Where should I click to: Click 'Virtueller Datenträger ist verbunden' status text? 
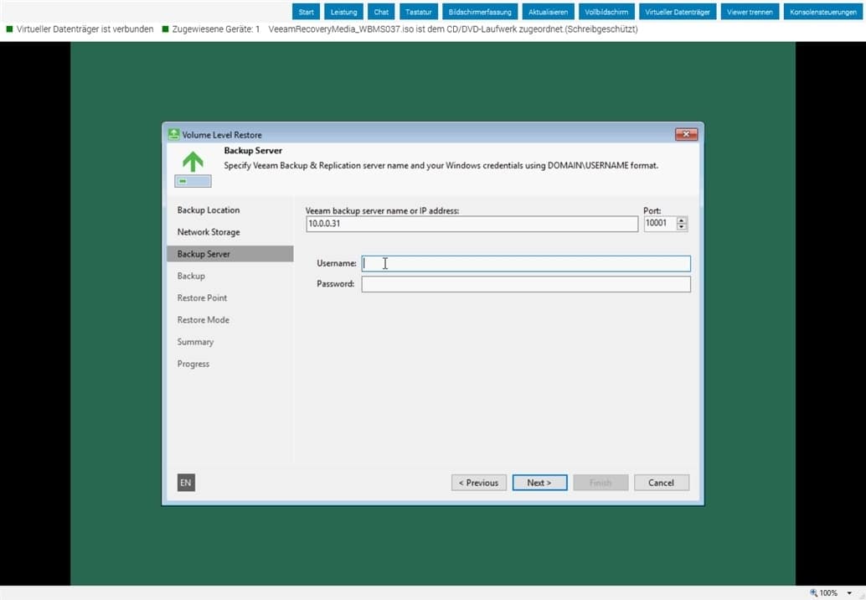pos(85,28)
